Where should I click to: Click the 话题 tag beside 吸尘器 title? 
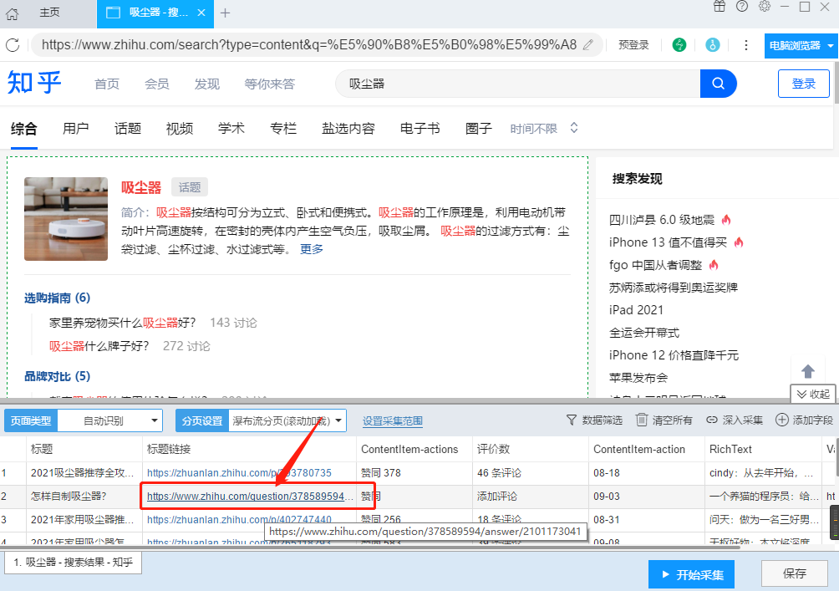tap(190, 187)
